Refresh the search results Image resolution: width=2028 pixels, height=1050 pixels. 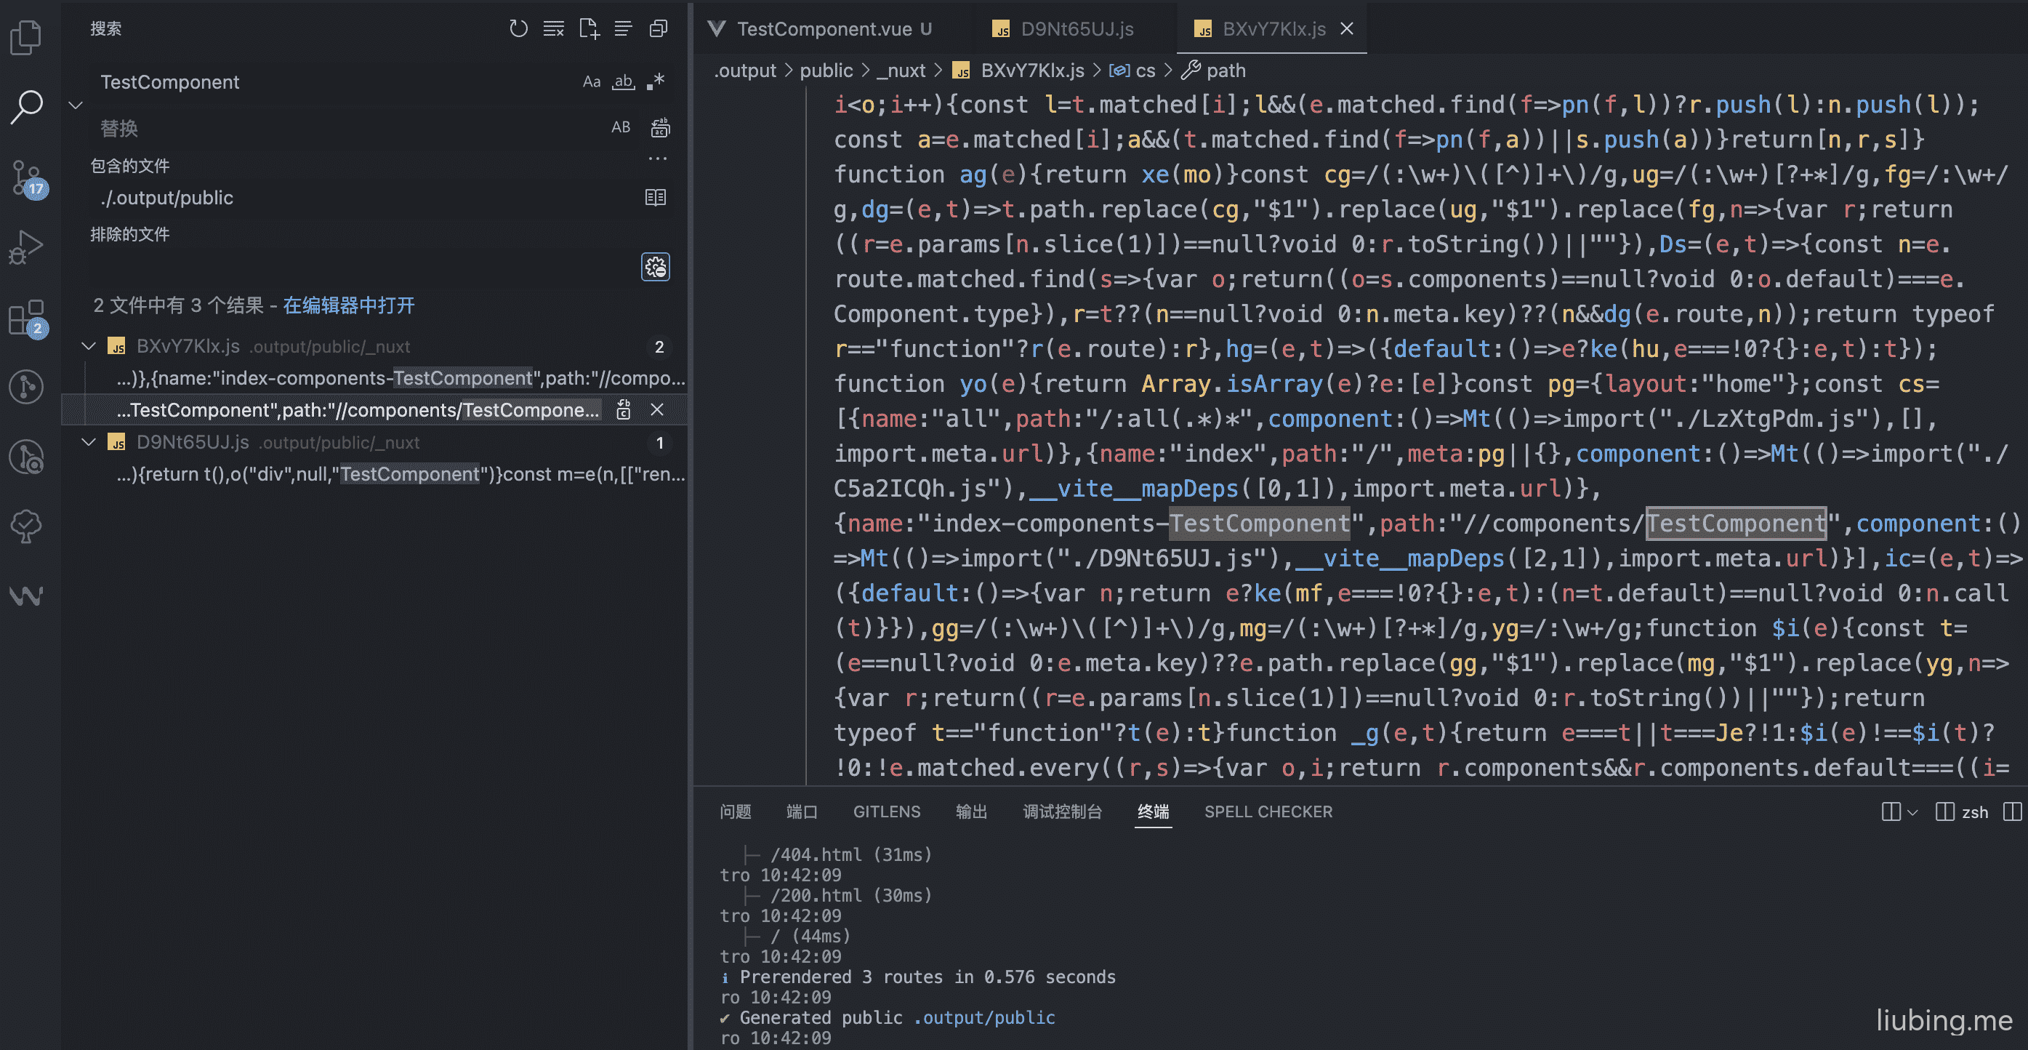518,29
